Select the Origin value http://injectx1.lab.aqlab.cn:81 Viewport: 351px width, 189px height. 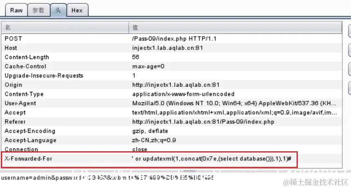pyautogui.click(x=176, y=84)
